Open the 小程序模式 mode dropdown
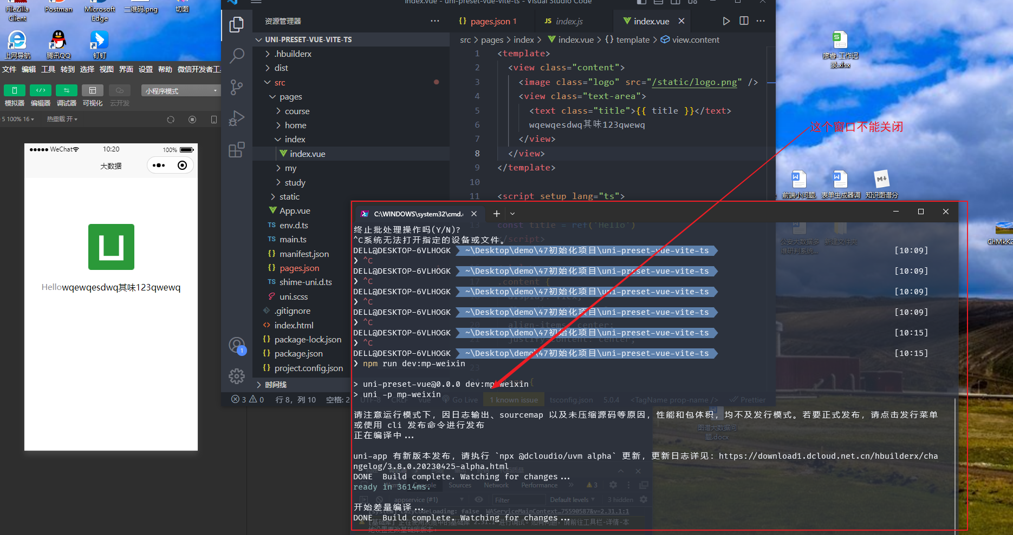The width and height of the screenshot is (1013, 535). tap(181, 91)
